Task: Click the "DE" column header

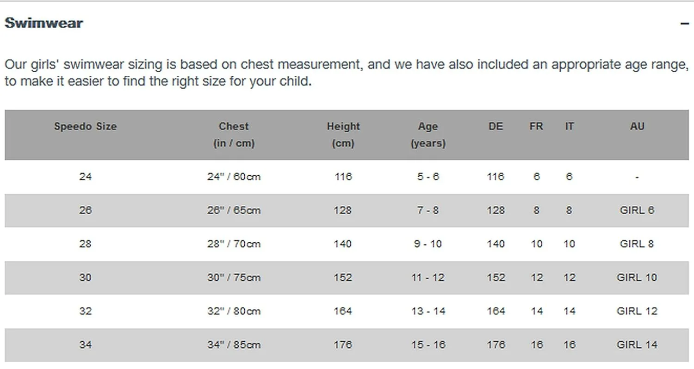Action: coord(496,126)
